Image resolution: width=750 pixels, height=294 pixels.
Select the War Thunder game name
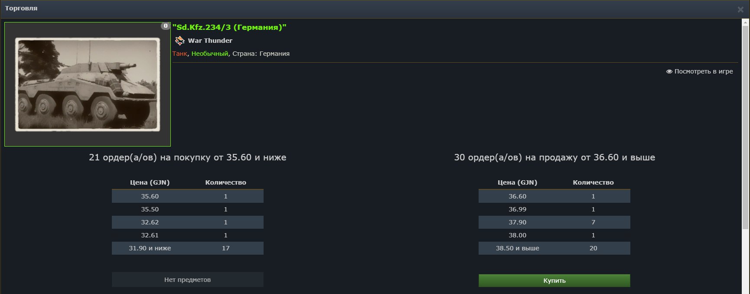(210, 41)
